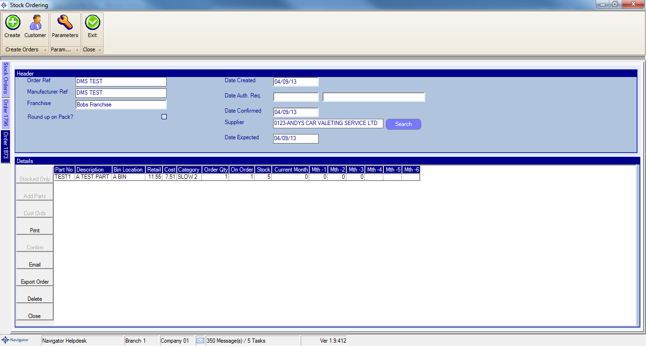Click the messages envelope icon

coord(200,340)
